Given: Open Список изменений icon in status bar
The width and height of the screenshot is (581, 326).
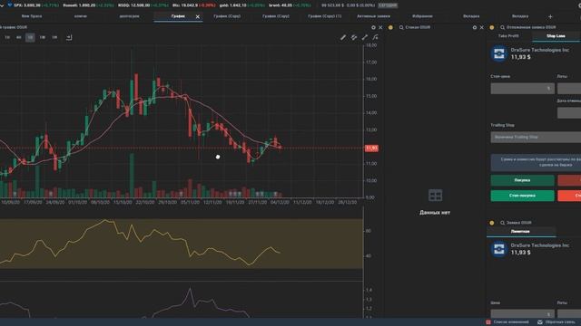Looking at the screenshot, I should 488,322.
